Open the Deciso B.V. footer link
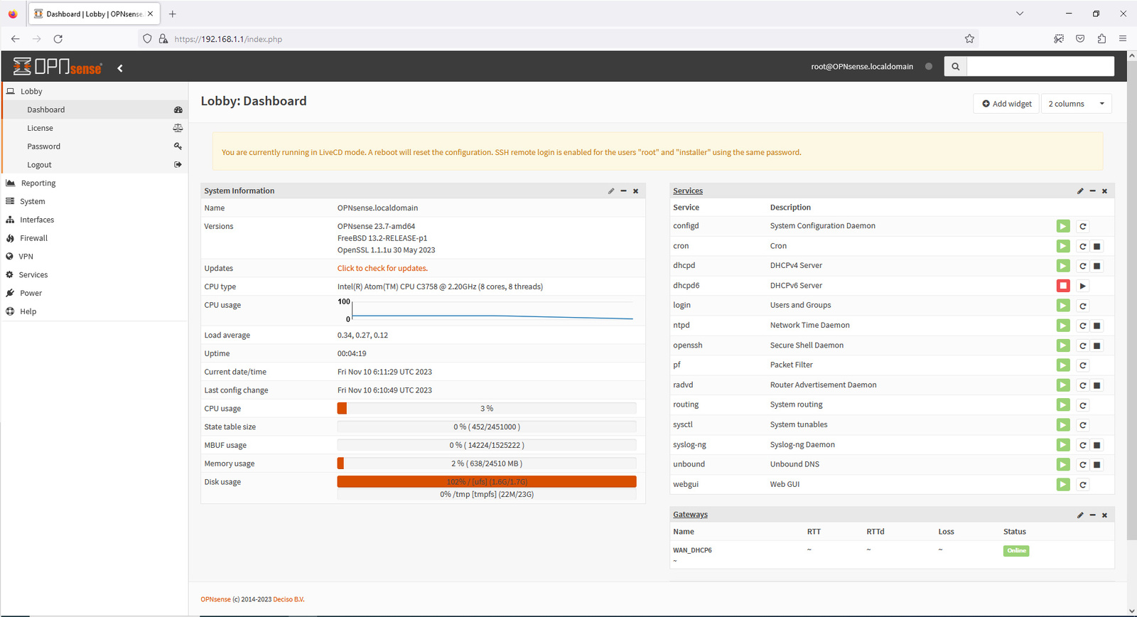The width and height of the screenshot is (1137, 617). pos(289,599)
